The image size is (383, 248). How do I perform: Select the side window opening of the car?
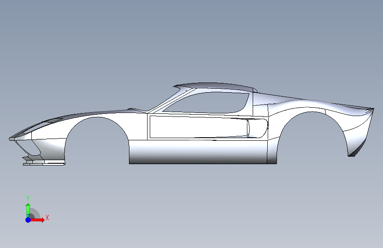(208, 103)
